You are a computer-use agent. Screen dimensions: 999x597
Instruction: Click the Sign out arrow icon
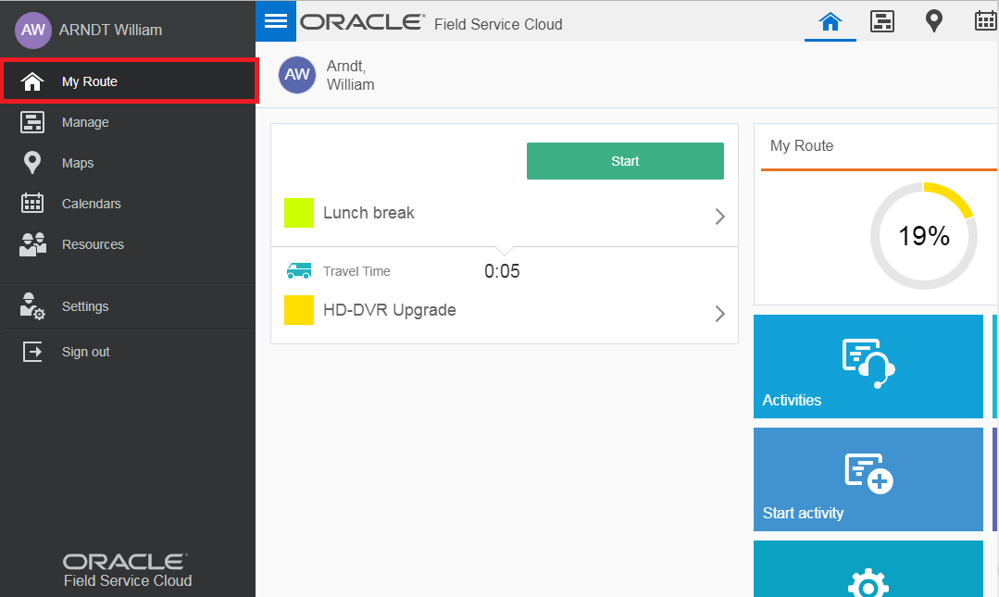(x=32, y=352)
